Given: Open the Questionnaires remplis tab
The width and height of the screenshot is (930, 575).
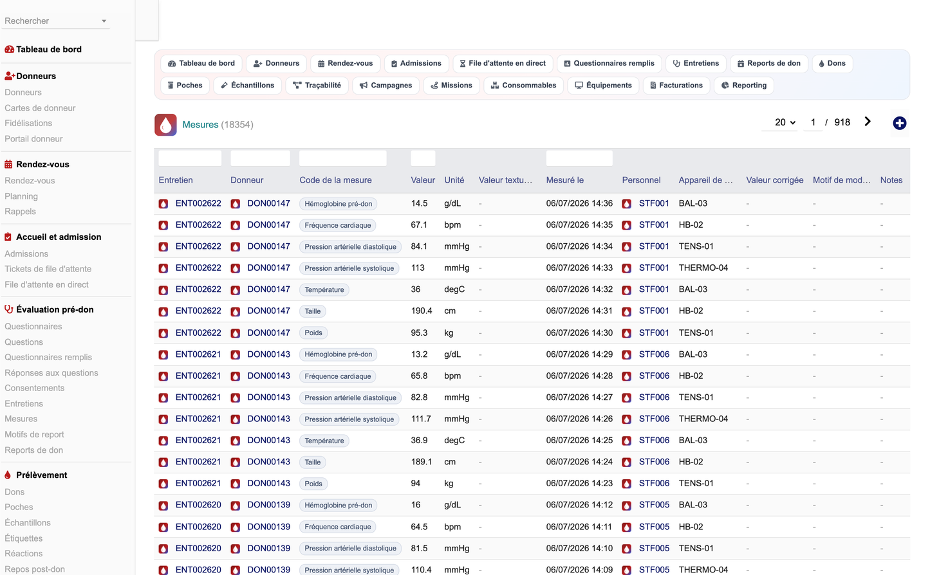Looking at the screenshot, I should point(609,64).
